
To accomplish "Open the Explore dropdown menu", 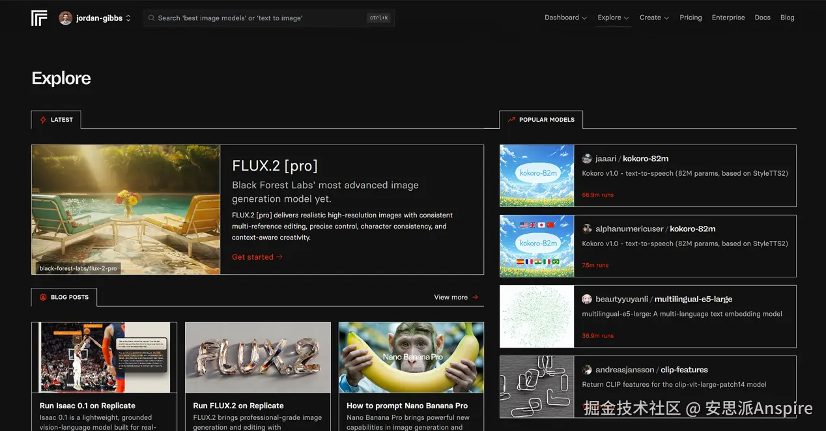I will point(613,18).
